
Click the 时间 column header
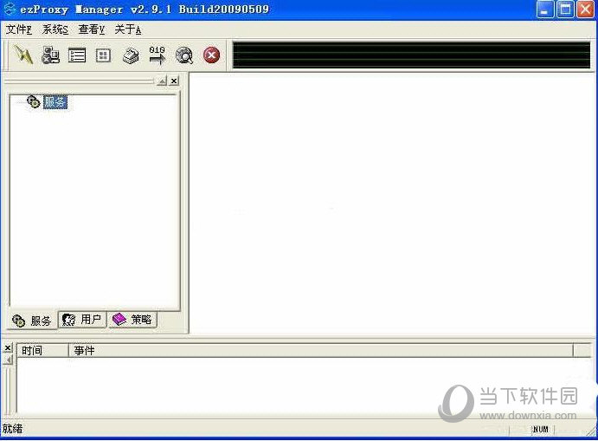click(x=42, y=351)
